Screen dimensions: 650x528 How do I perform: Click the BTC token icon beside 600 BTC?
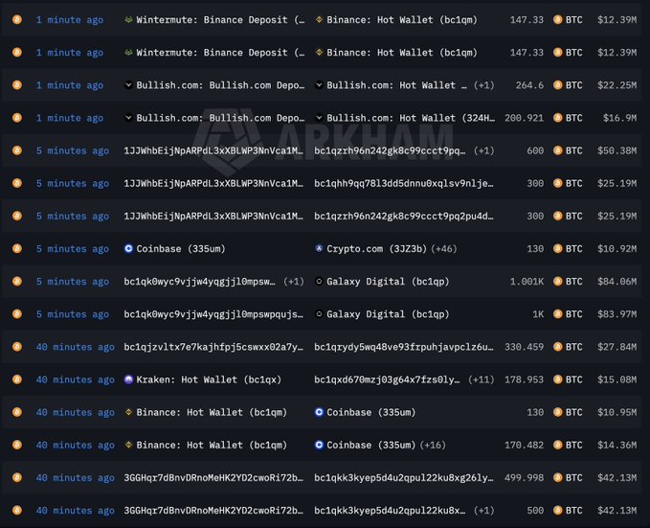[x=558, y=150]
